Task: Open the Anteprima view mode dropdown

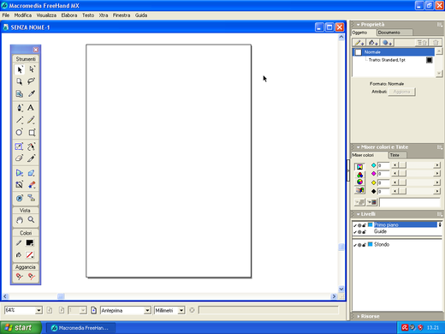Action: click(x=147, y=310)
